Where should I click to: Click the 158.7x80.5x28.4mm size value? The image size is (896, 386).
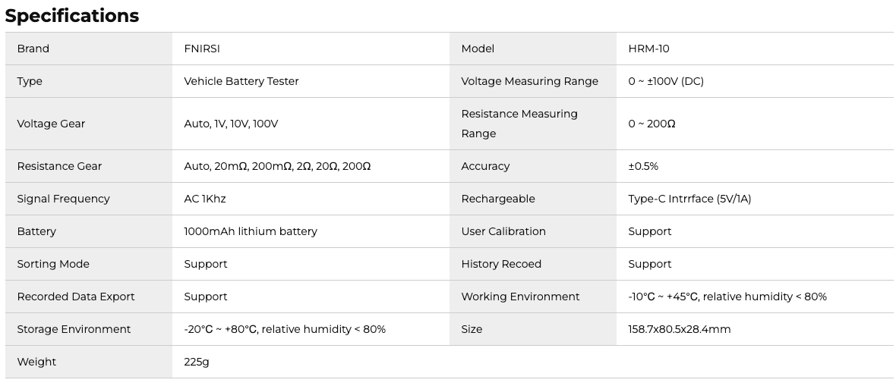(x=679, y=329)
